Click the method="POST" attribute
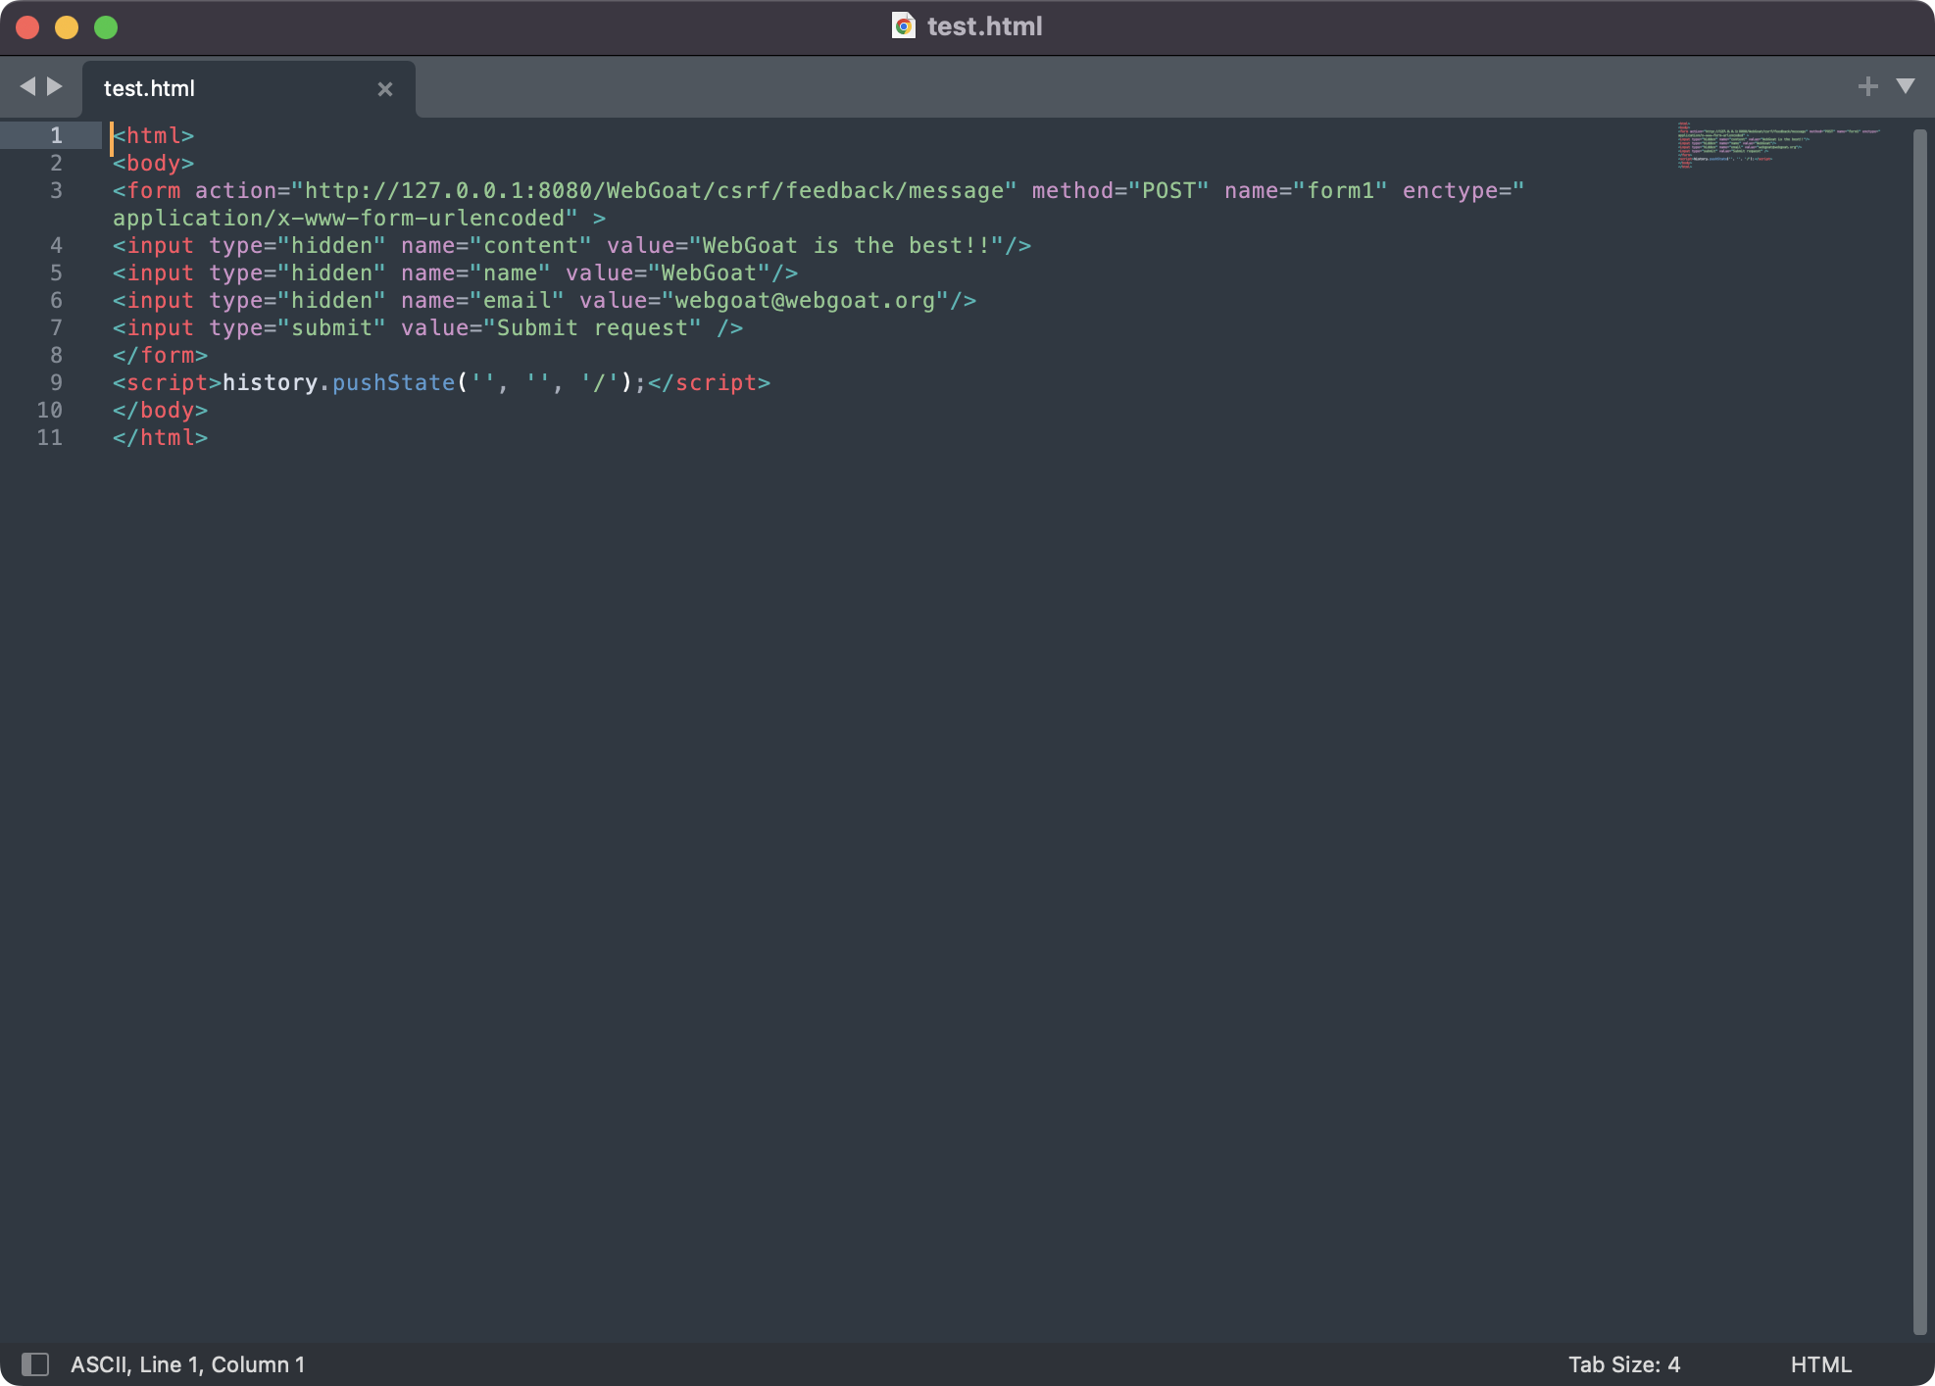1935x1386 pixels. coord(1120,190)
